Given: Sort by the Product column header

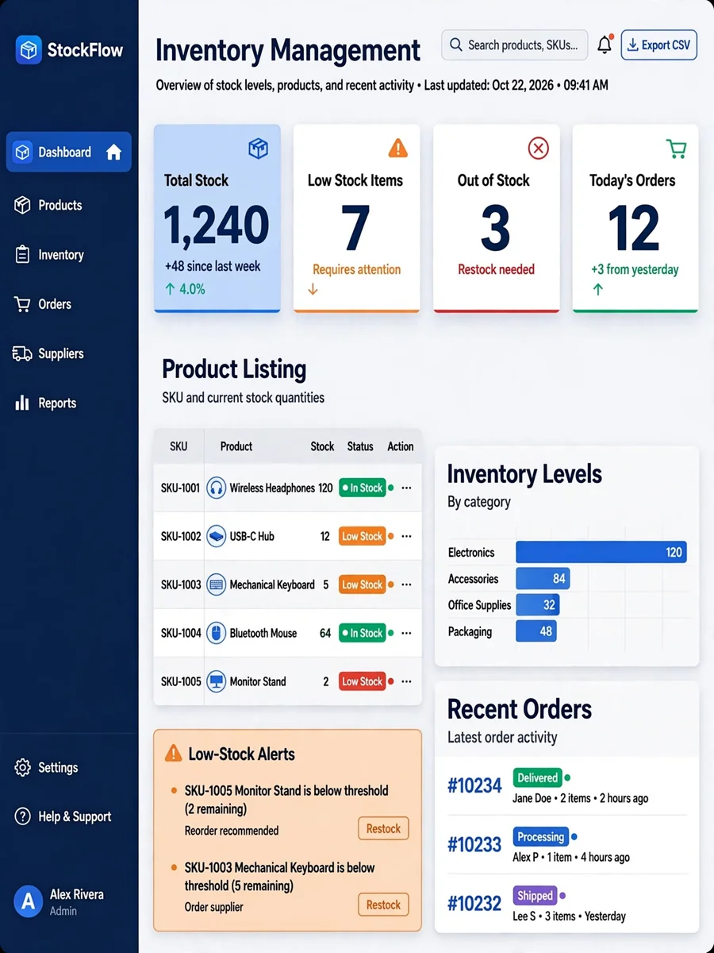Looking at the screenshot, I should [x=236, y=446].
